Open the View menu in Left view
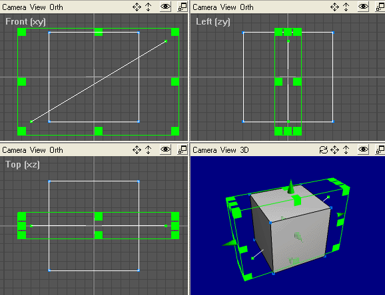The image size is (385, 295). coord(228,7)
